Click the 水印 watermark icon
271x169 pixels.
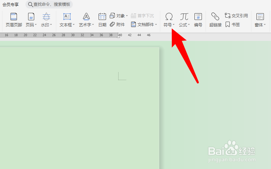tap(46, 17)
